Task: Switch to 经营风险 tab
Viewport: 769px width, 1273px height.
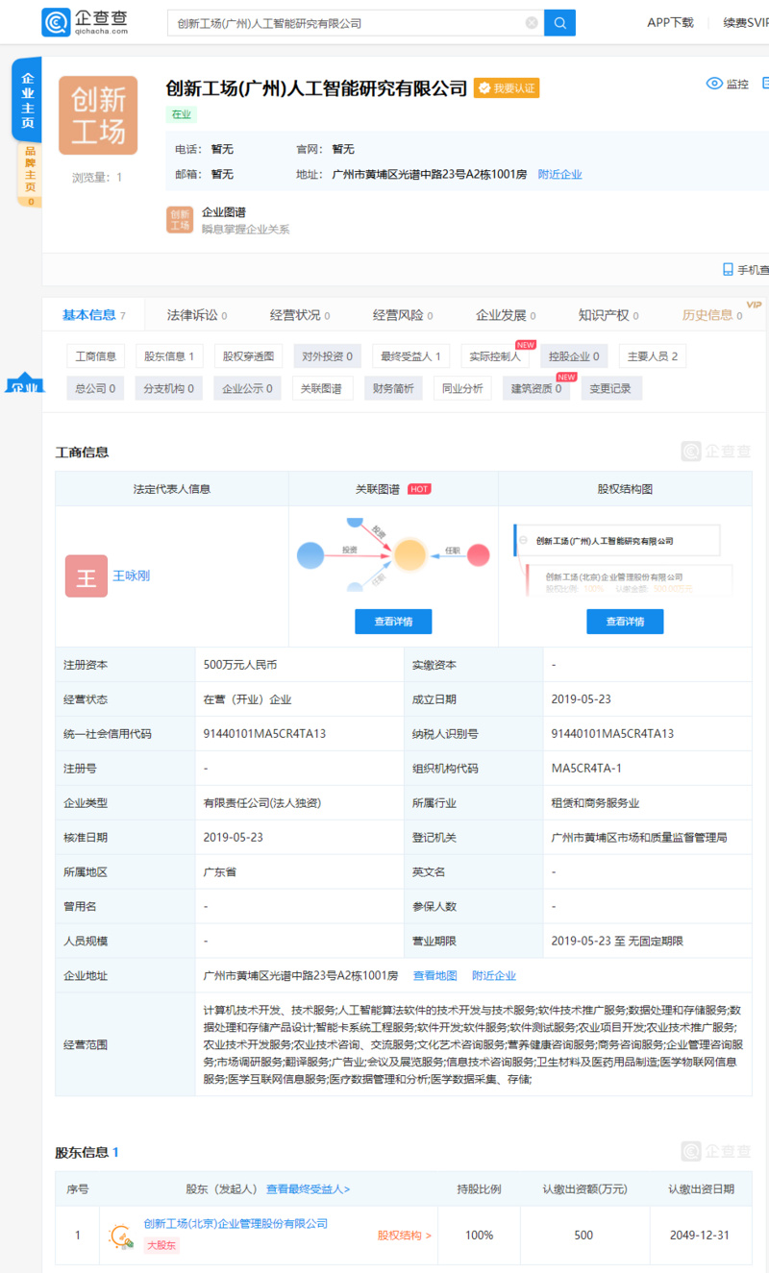Action: (403, 315)
